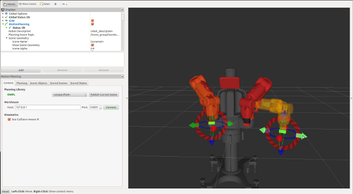This screenshot has height=194, width=353.
Task: Click the robot_description value
Action: (x=101, y=31)
